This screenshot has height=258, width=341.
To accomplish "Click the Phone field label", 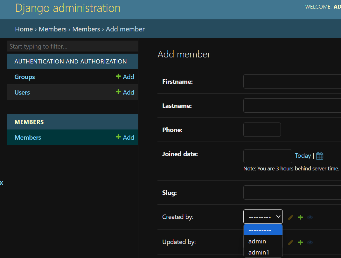I will 172,130.
